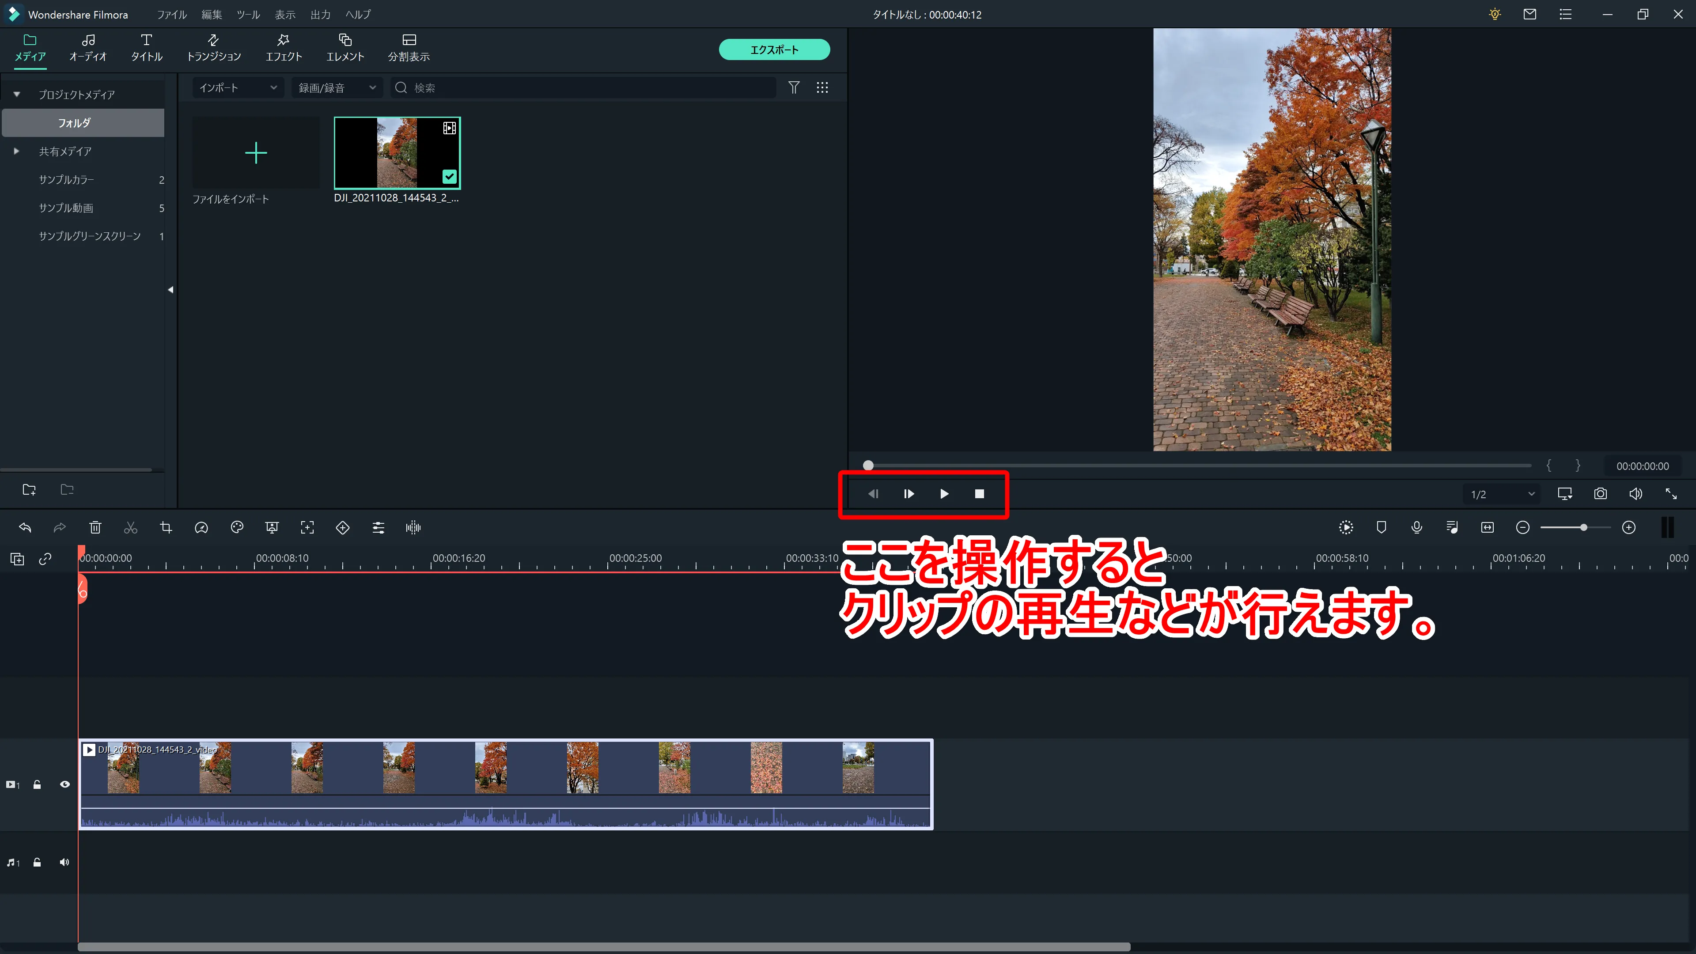Open the audio mixer icon
The image size is (1696, 954).
pyautogui.click(x=1452, y=527)
